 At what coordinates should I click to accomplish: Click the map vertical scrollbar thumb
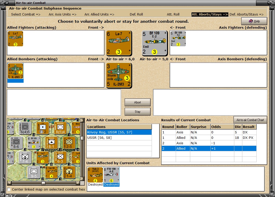(x=82, y=138)
